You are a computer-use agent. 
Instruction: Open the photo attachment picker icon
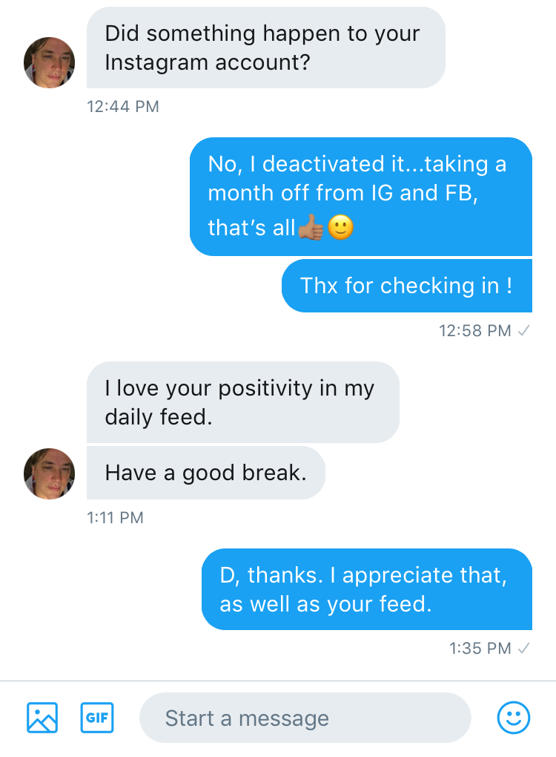pos(42,718)
